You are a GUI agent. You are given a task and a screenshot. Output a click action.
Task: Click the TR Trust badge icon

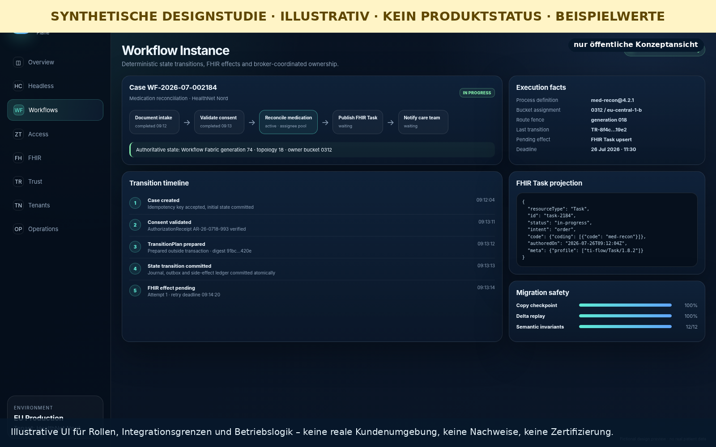click(18, 181)
